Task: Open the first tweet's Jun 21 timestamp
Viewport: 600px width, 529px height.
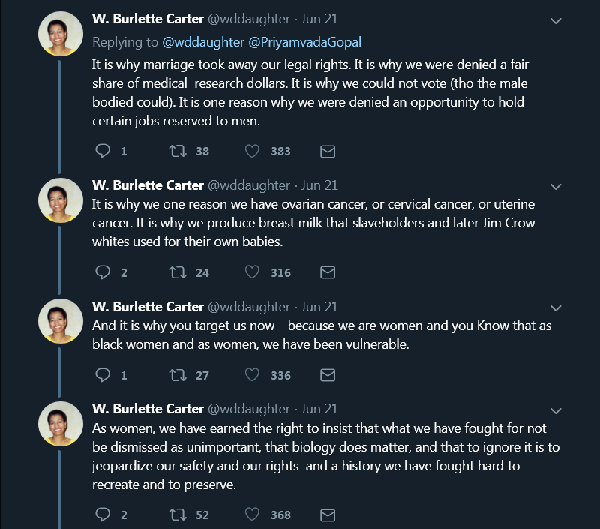Action: coord(320,19)
